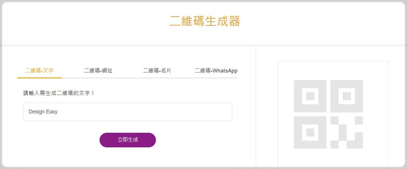Screen dimensions: 407x169
Task: Click the 請輸入需生成二維碼的文字 label
Action: tap(59, 93)
